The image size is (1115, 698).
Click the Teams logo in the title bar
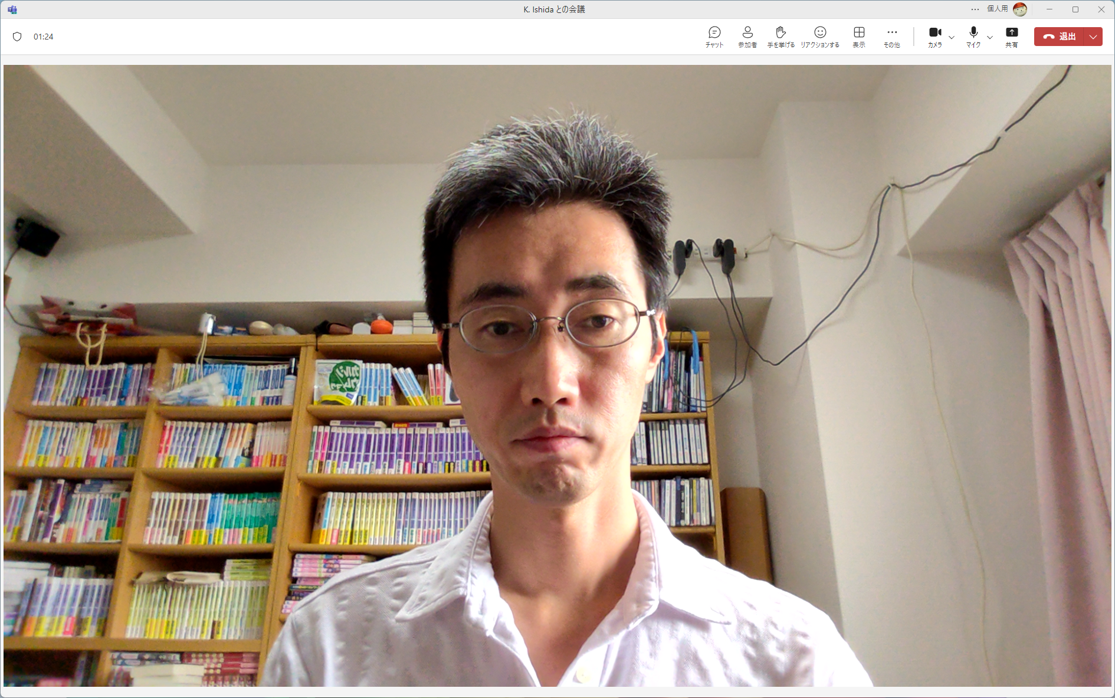[x=11, y=9]
